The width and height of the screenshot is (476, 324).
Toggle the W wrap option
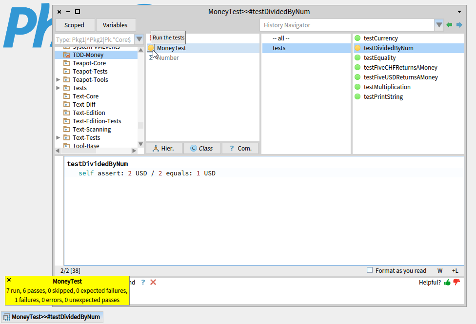point(440,270)
